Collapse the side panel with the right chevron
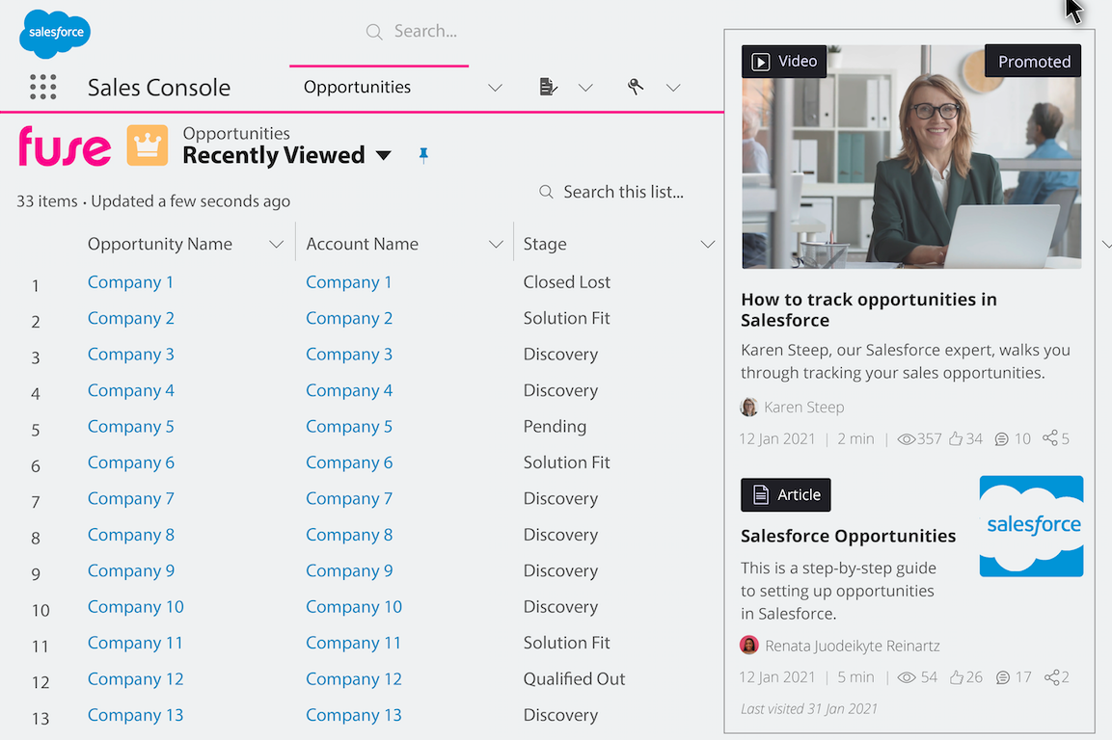 pyautogui.click(x=1106, y=246)
